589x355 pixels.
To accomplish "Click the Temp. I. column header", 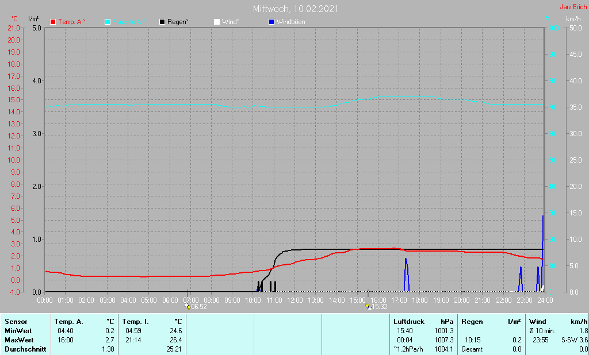I will click(135, 322).
